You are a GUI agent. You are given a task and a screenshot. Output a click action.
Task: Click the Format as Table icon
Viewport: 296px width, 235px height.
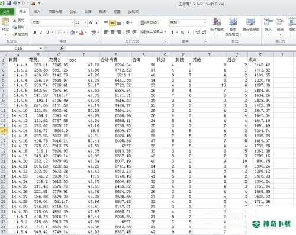pyautogui.click(x=233, y=22)
